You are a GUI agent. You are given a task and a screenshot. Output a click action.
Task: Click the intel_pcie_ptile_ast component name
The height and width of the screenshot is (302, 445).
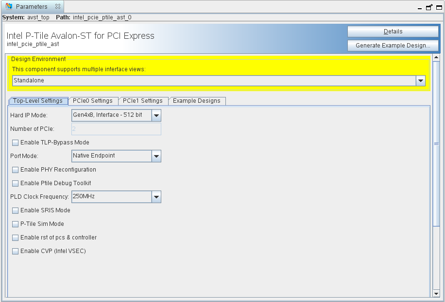[33, 44]
